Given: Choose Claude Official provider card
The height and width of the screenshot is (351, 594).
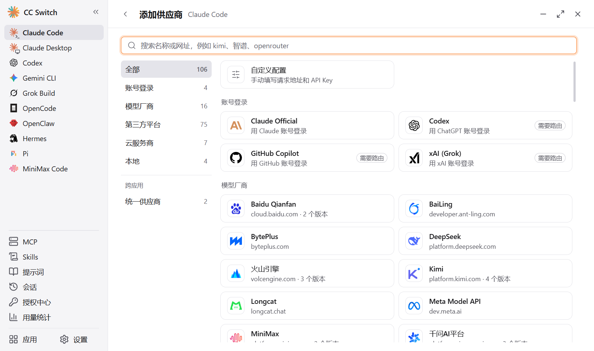Looking at the screenshot, I should [x=307, y=125].
